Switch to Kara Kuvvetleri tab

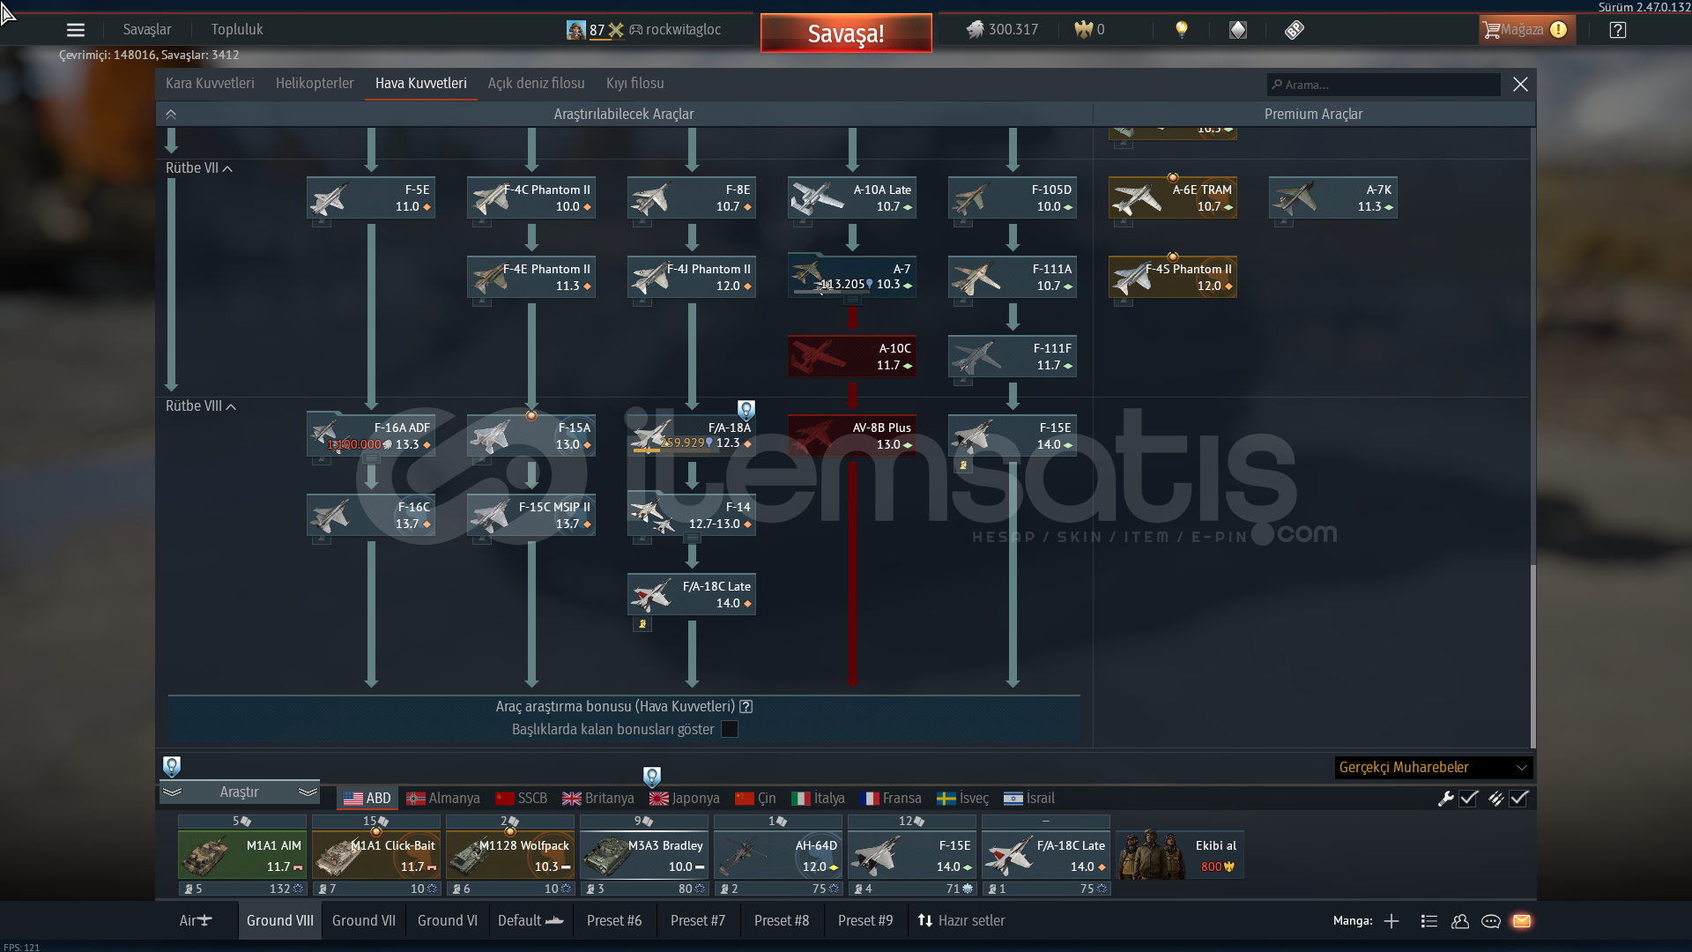[210, 83]
